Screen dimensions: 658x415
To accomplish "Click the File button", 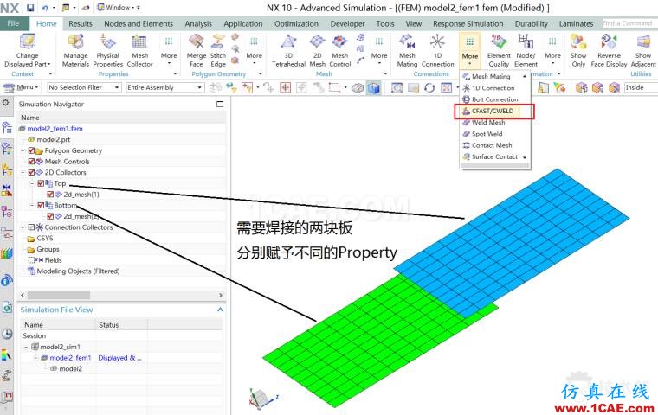I will (x=15, y=24).
